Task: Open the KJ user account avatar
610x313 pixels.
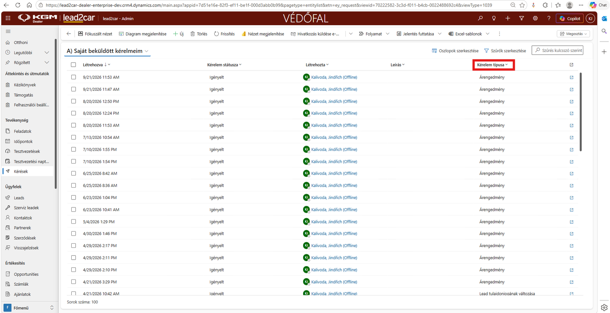Action: tap(590, 18)
